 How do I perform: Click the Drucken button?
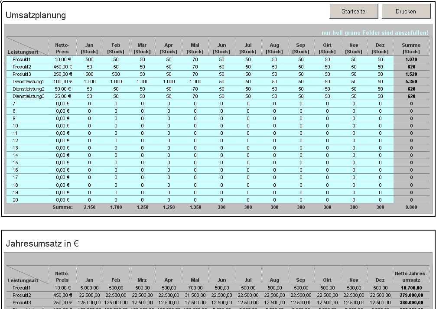406,11
